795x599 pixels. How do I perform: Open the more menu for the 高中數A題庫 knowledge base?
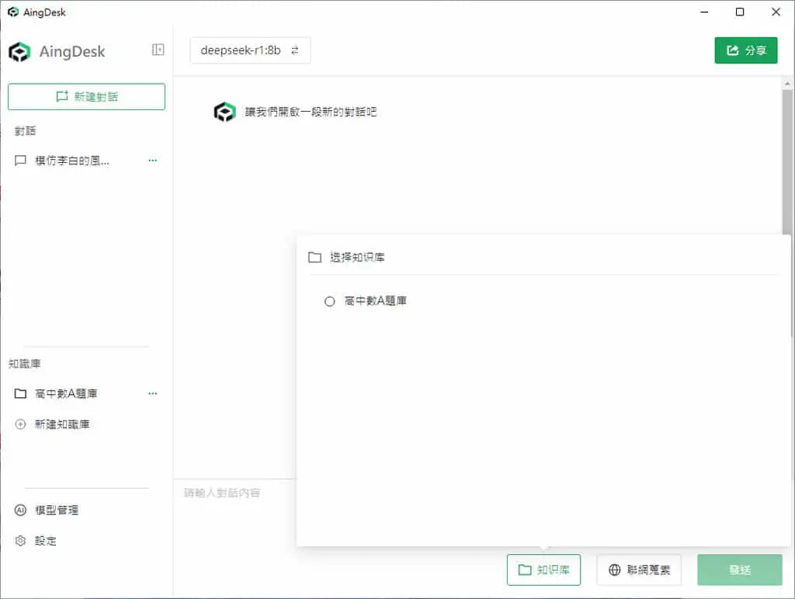(153, 393)
